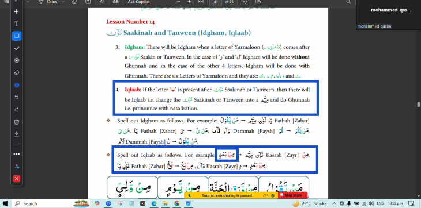Click the PDF page number field
The height and width of the screenshot is (208, 421).
coord(216,2)
